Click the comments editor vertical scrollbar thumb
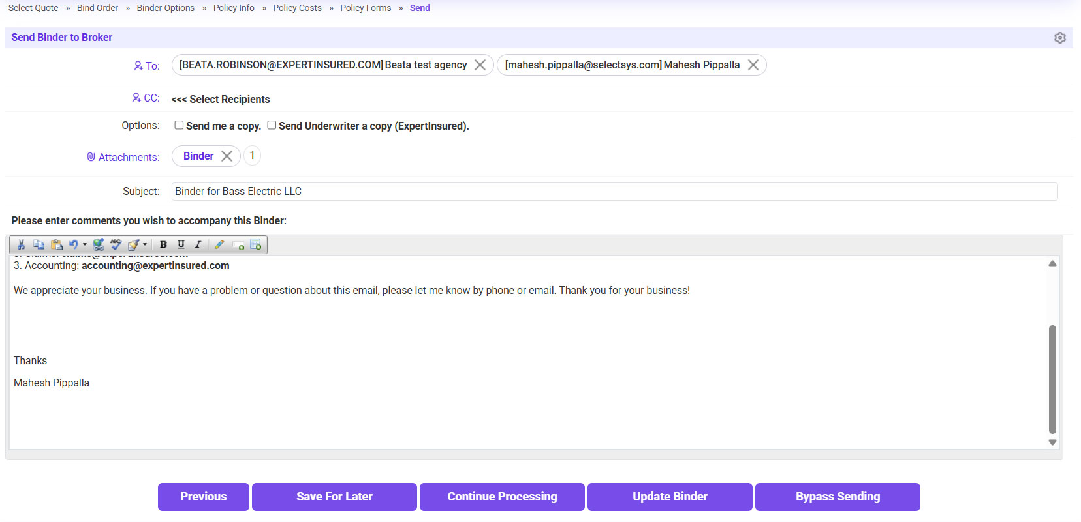 point(1052,378)
